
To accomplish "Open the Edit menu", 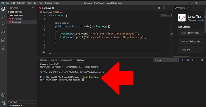I will (x=13, y=3).
